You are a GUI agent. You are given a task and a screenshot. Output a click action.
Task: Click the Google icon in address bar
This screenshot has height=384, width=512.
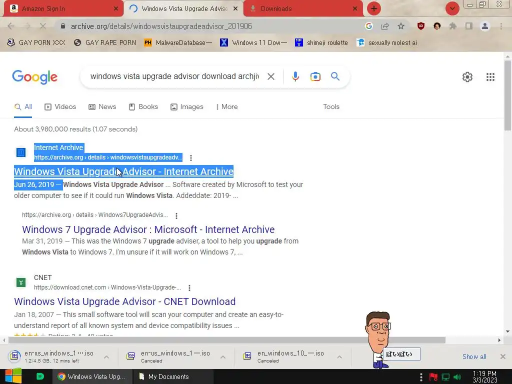coord(369,26)
